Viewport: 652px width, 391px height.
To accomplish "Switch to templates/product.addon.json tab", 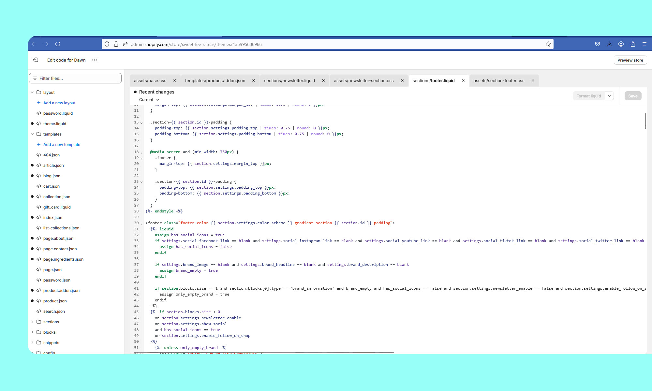I will click(x=215, y=81).
